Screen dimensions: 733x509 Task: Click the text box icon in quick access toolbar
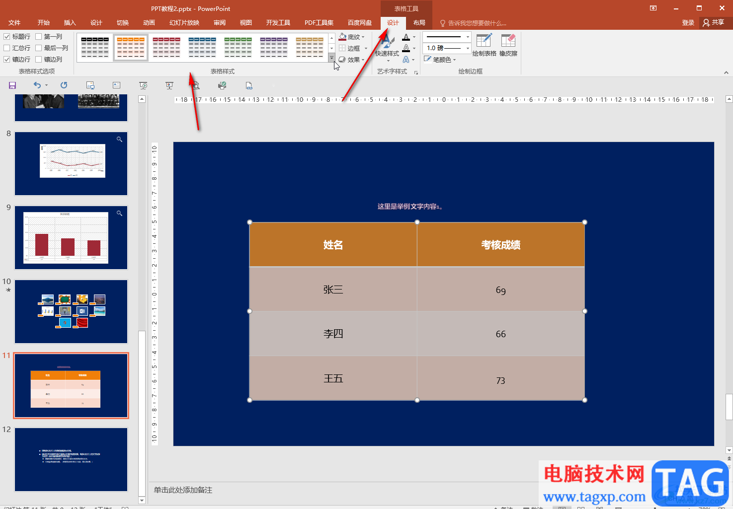tap(117, 85)
